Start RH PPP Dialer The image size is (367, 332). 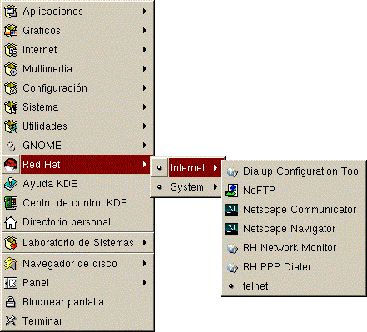point(294,267)
